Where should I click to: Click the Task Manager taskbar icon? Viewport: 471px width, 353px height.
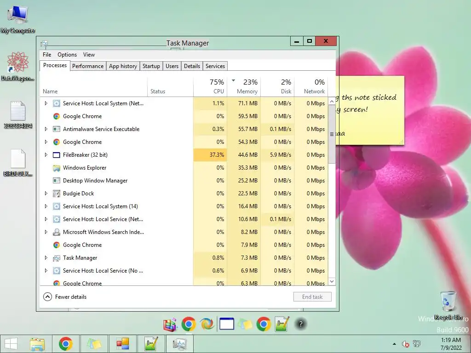coord(180,344)
